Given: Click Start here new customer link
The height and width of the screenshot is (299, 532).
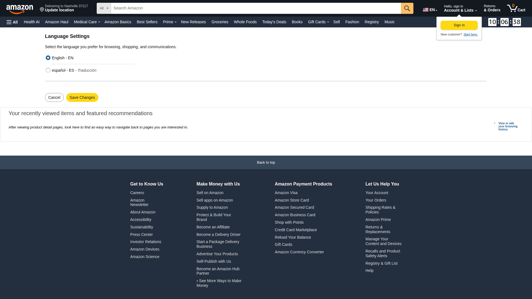Looking at the screenshot, I should [470, 34].
